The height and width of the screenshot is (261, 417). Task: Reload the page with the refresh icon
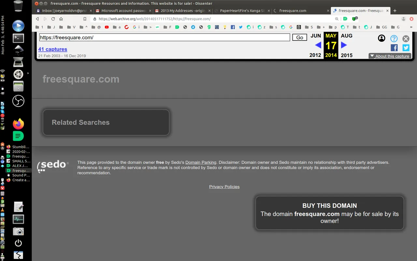click(53, 19)
